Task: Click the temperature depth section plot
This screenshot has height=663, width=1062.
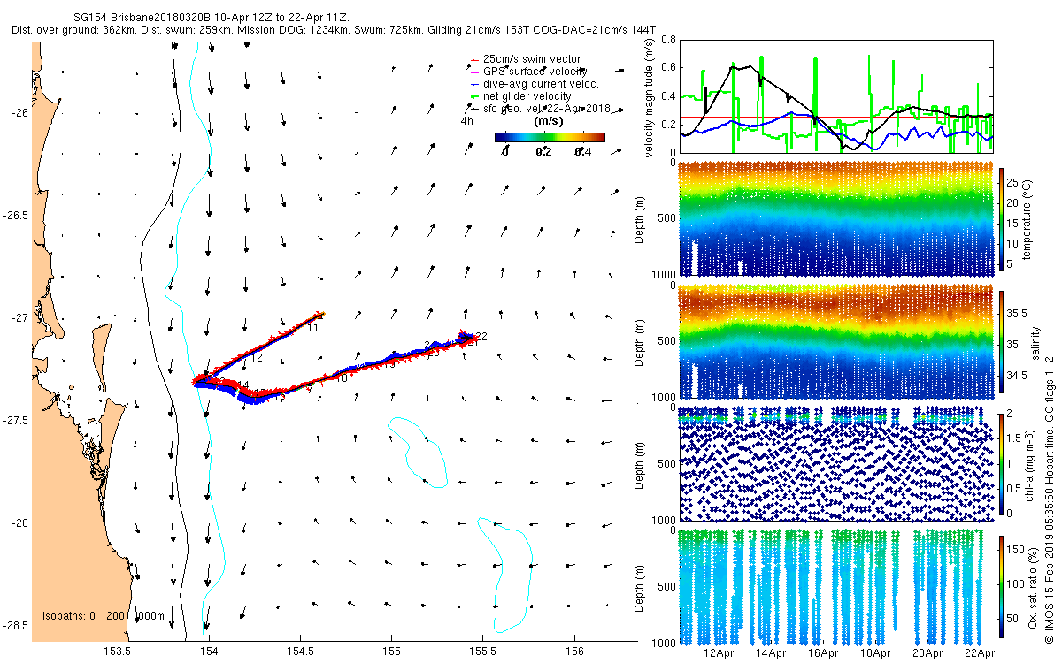Action: click(835, 217)
